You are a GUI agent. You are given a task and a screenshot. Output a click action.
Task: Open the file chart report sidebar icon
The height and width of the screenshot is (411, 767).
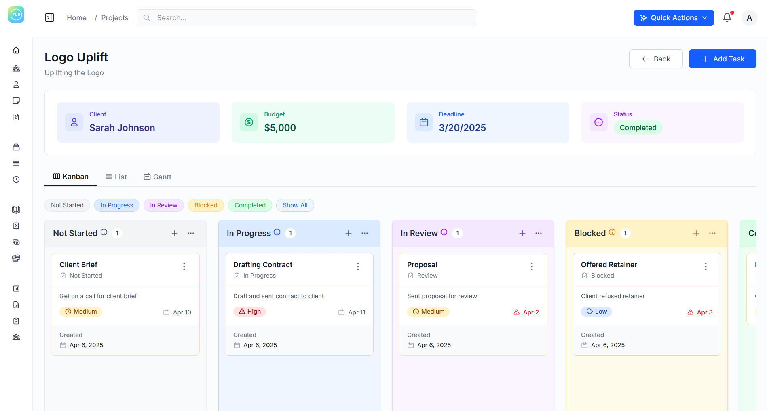16,305
